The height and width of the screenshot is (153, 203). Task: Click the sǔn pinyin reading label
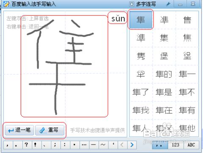click(118, 18)
